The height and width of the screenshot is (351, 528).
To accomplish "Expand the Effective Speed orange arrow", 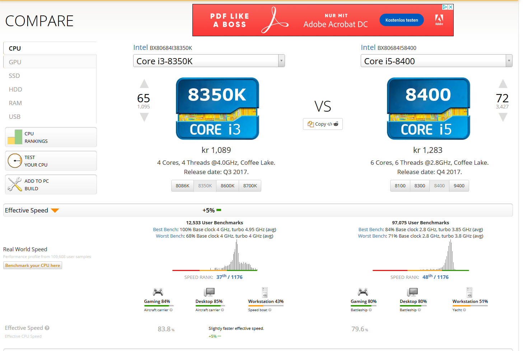I will coord(55,211).
